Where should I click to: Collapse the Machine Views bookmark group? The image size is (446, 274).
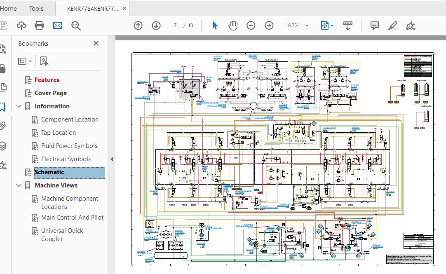(x=19, y=185)
